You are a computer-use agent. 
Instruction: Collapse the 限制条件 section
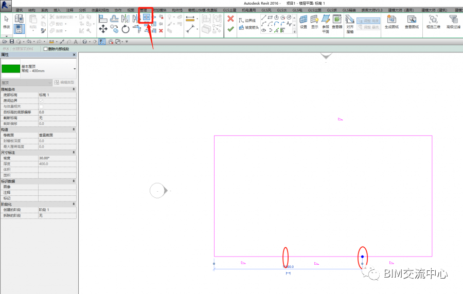(74, 89)
